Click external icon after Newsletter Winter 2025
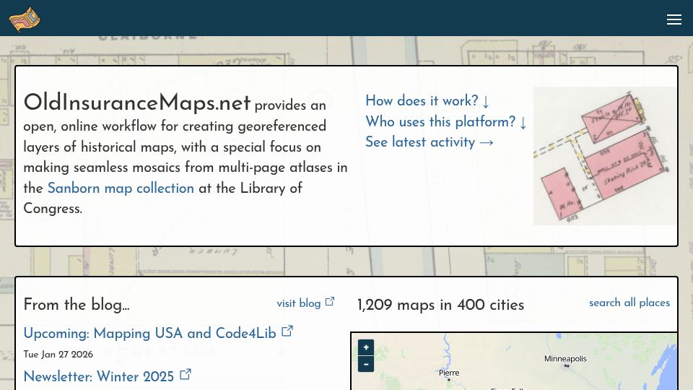693x390 pixels. pyautogui.click(x=186, y=375)
